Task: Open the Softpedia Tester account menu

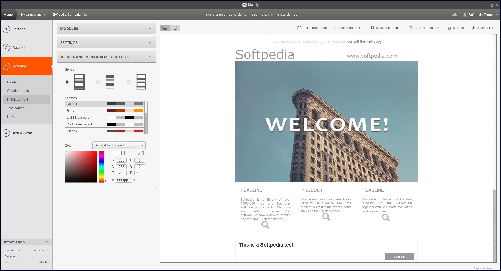Action: click(x=481, y=15)
